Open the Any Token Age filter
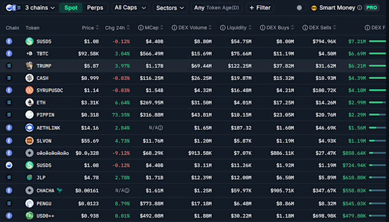This screenshot has width=389, height=222. 216,7
